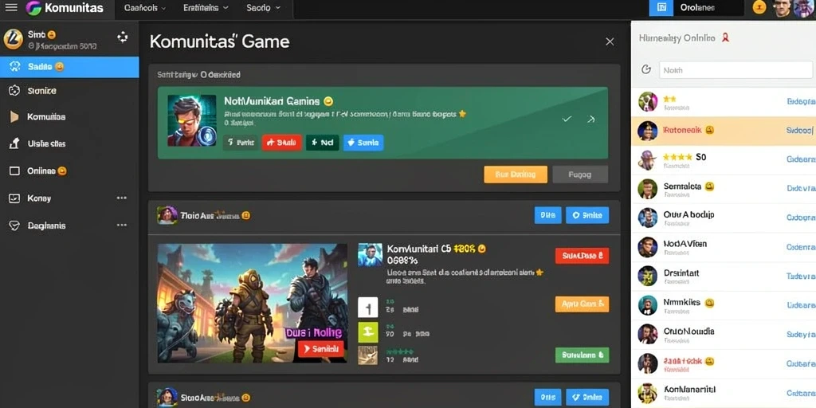Open the blue icon beside Orolanes
The width and height of the screenshot is (816, 408).
pyautogui.click(x=661, y=8)
